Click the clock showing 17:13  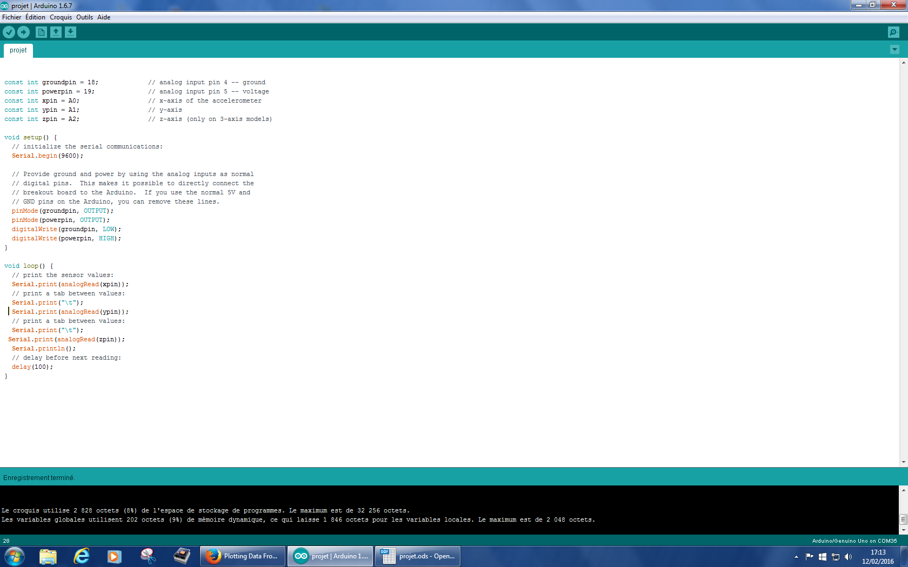pyautogui.click(x=878, y=557)
